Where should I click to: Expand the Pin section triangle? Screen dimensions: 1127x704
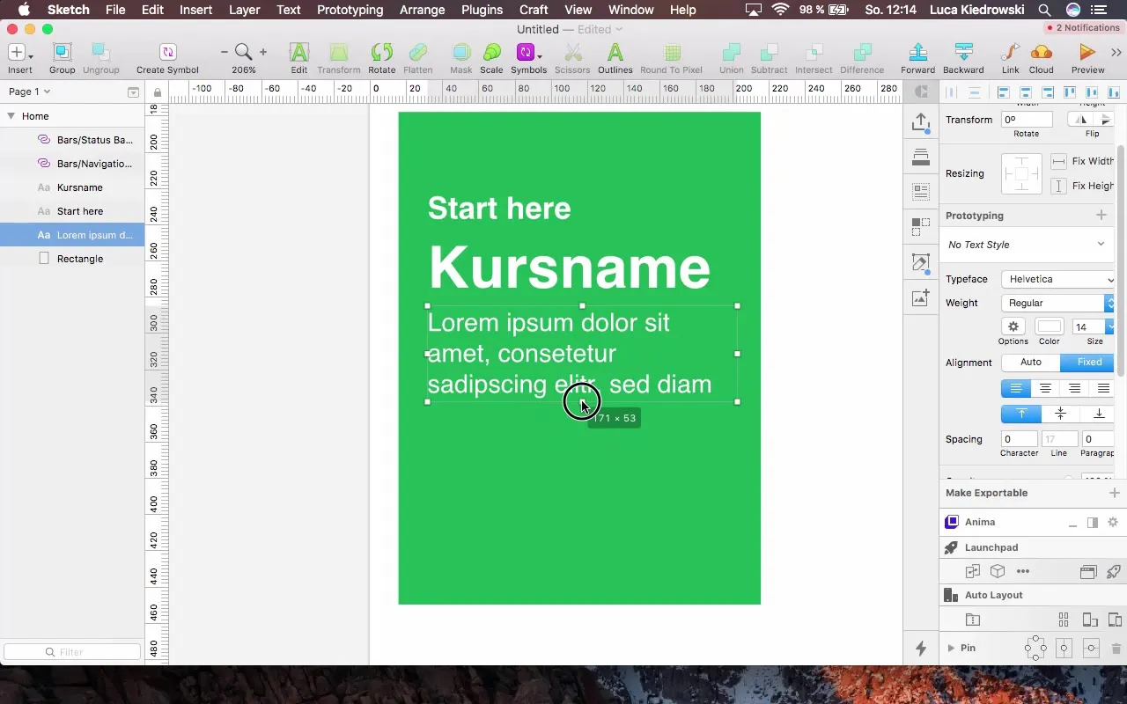coord(951,649)
